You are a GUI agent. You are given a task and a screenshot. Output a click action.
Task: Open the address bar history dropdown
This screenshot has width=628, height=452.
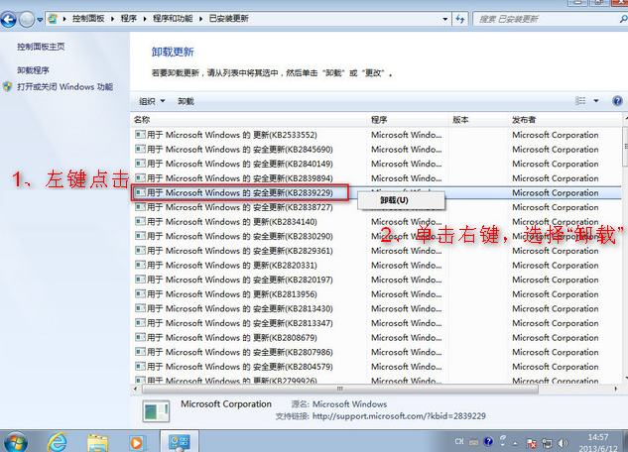coord(445,19)
